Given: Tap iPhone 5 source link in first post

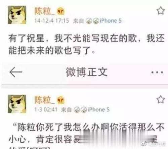Looking at the screenshot, I should point(111,21).
